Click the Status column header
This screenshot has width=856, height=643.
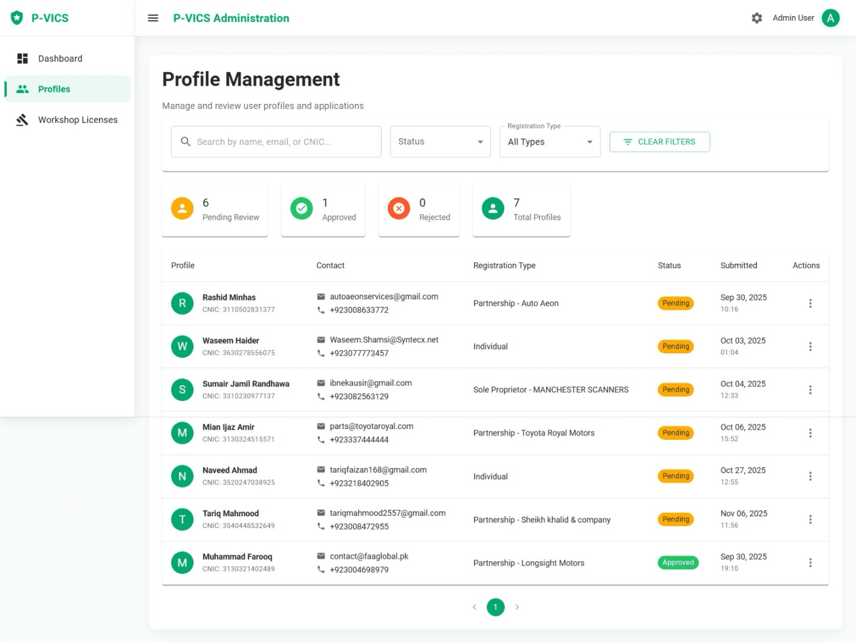(x=669, y=265)
